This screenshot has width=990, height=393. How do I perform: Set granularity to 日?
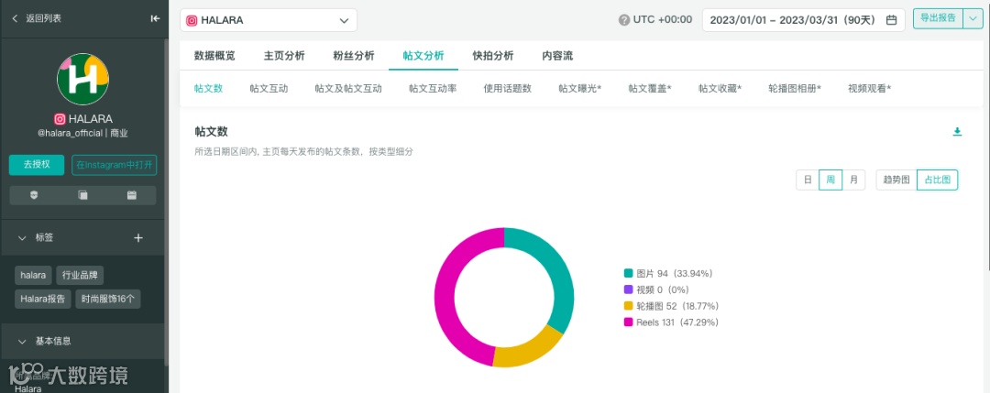point(808,180)
